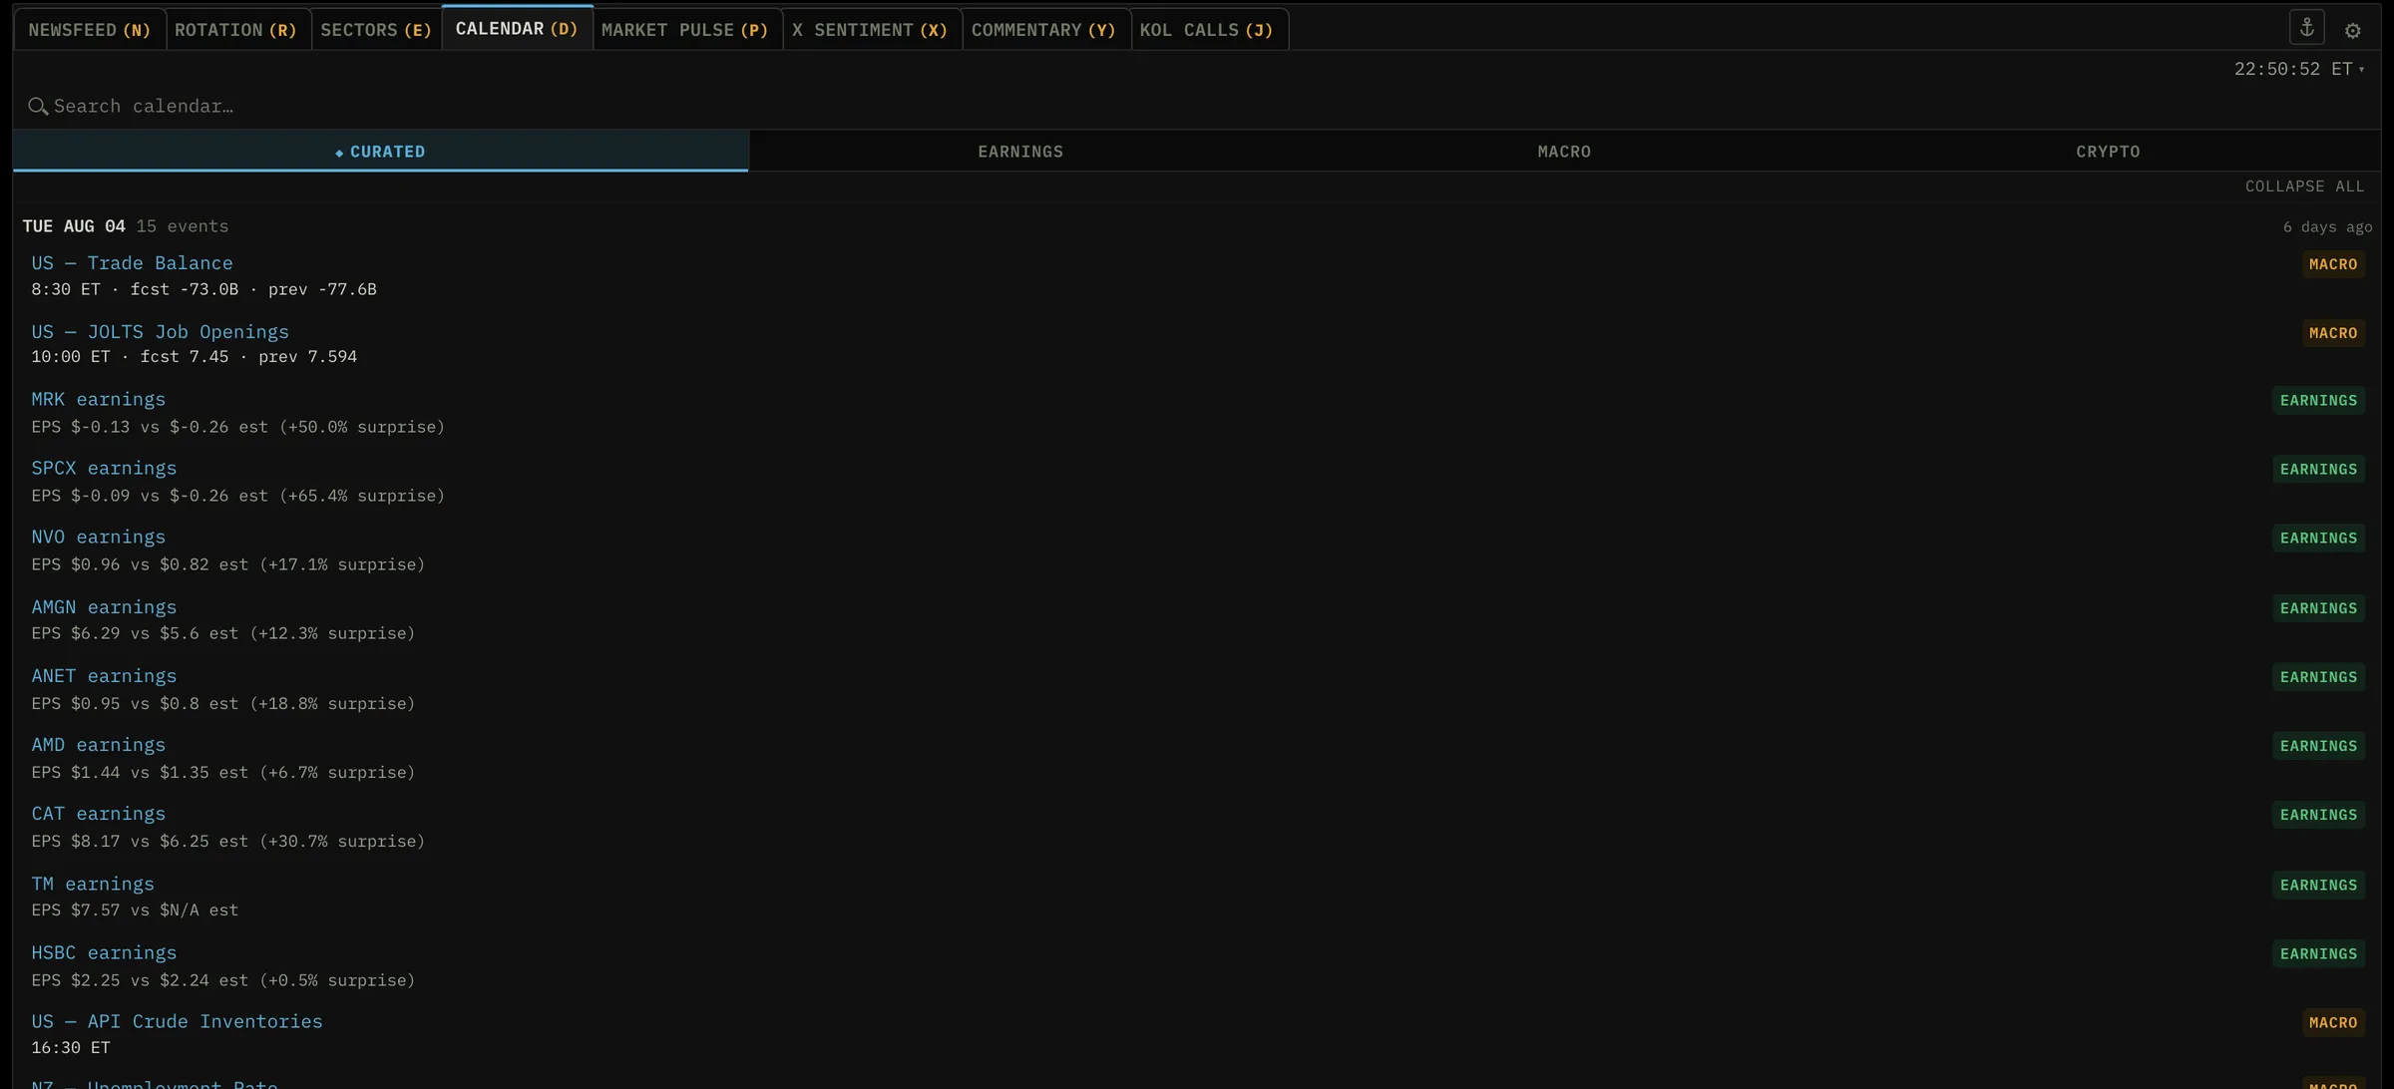The height and width of the screenshot is (1089, 2394).
Task: Click EARNINGS badge on HSBC row
Action: pos(2318,954)
